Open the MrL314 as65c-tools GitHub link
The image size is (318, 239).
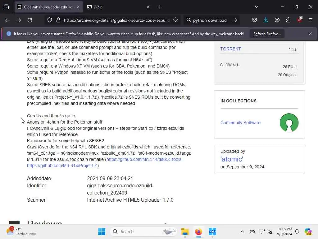coord(144,160)
